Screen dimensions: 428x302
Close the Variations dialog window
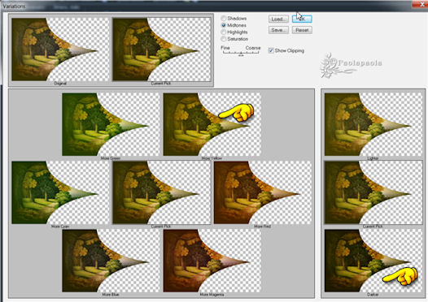[x=420, y=5]
